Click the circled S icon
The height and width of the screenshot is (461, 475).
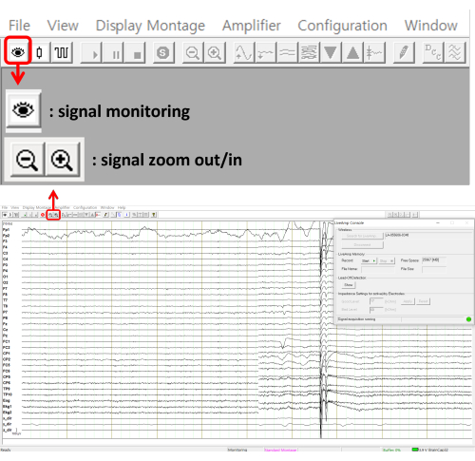pyautogui.click(x=162, y=52)
